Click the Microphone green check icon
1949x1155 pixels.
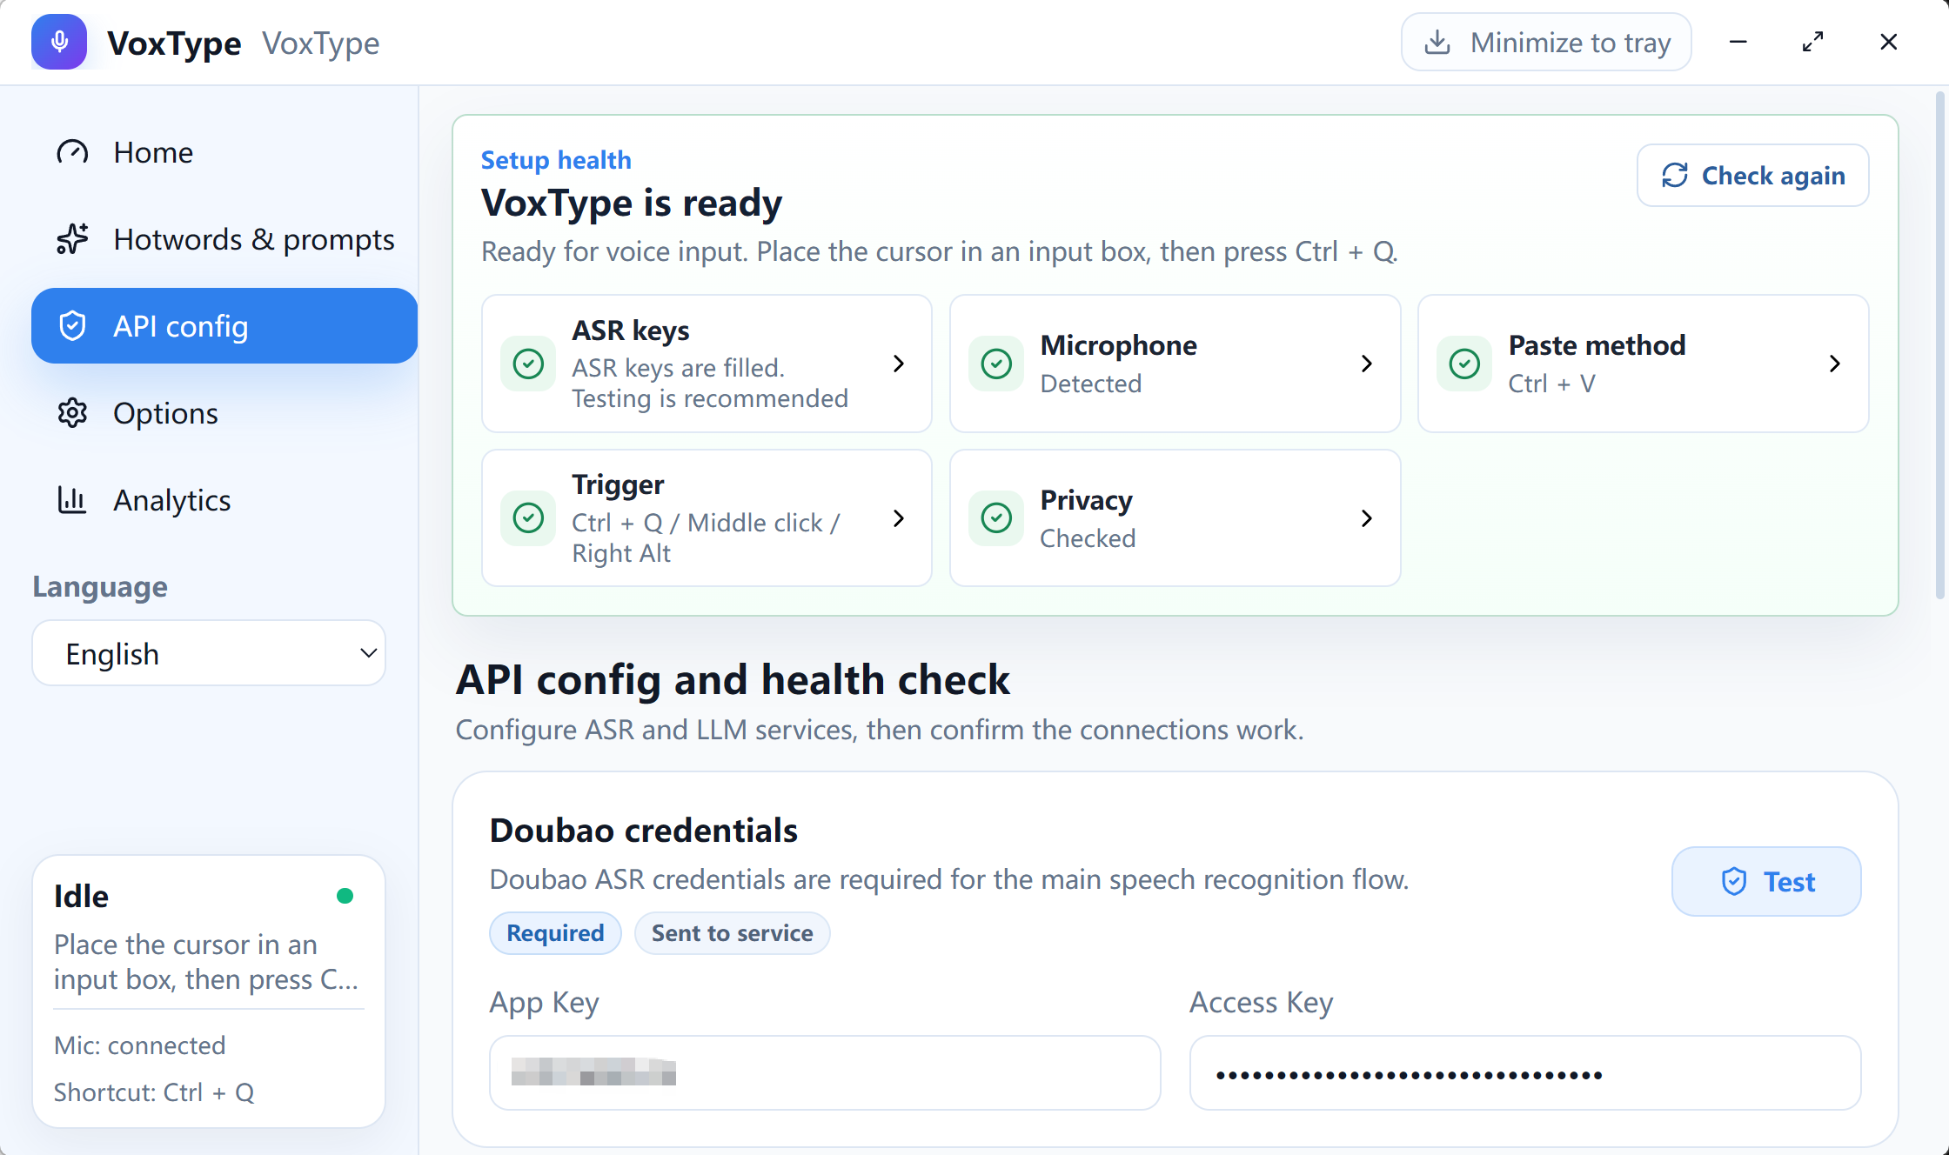pyautogui.click(x=996, y=364)
